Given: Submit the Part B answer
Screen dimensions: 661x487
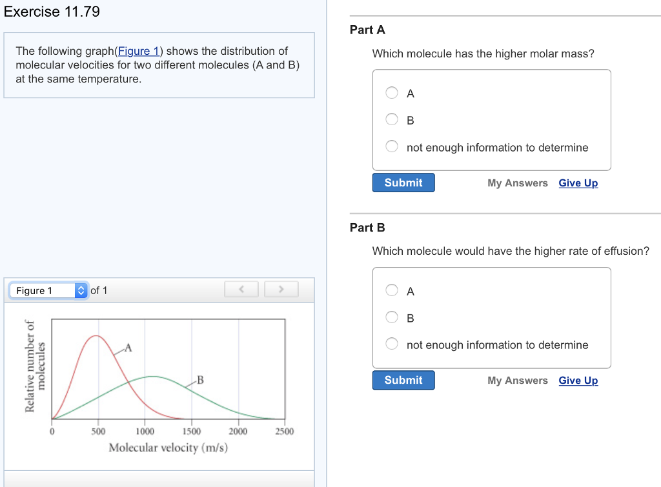Looking at the screenshot, I should 403,380.
